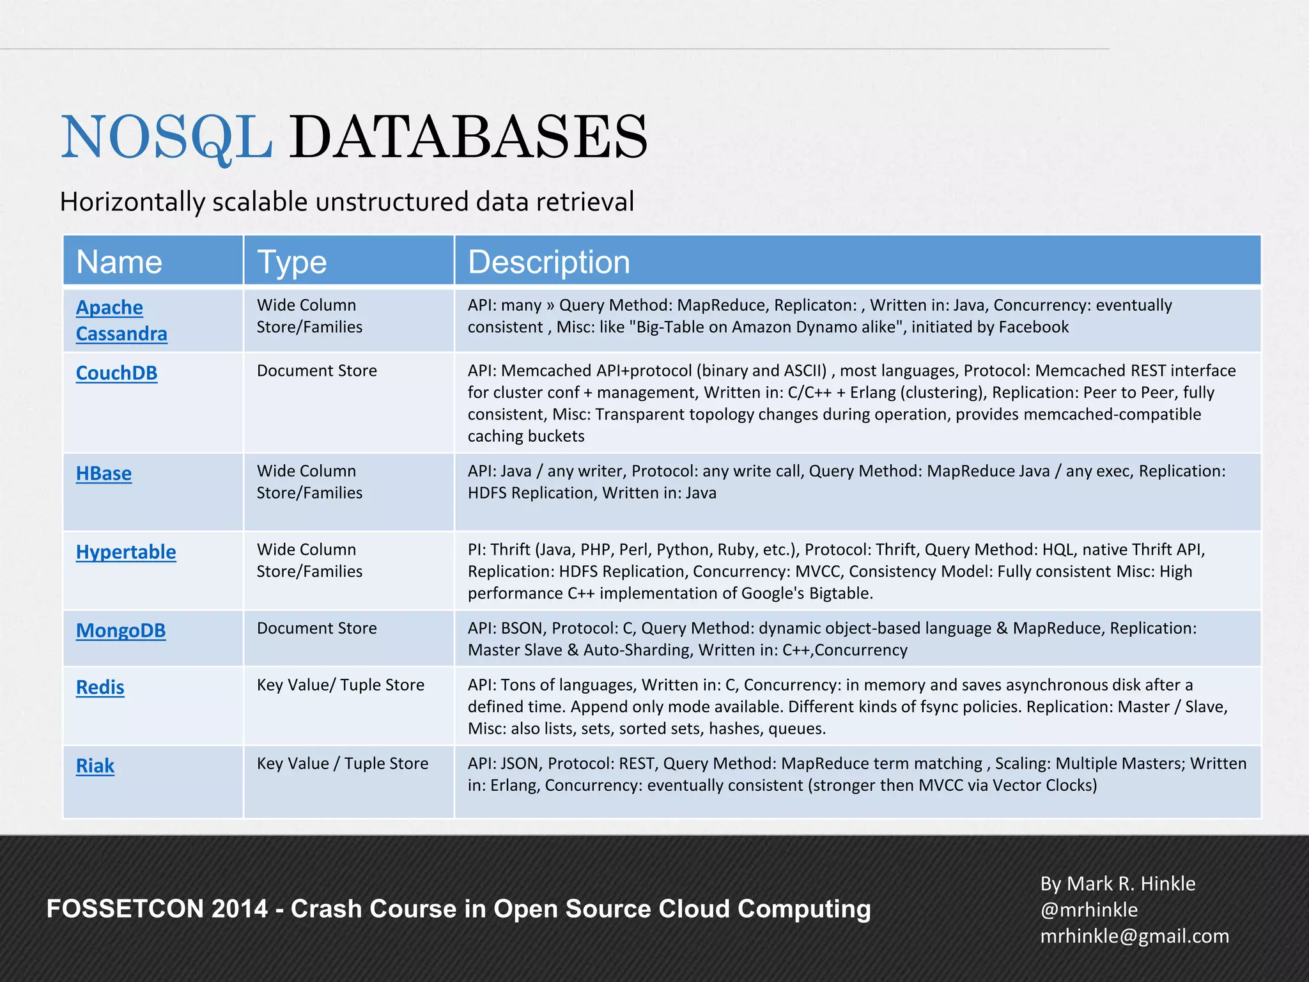Open the CouchDB link

click(x=116, y=373)
